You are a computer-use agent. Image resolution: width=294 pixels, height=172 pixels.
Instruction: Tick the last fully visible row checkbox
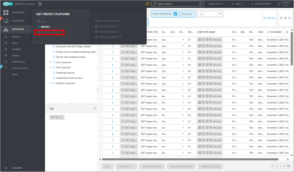101,153
